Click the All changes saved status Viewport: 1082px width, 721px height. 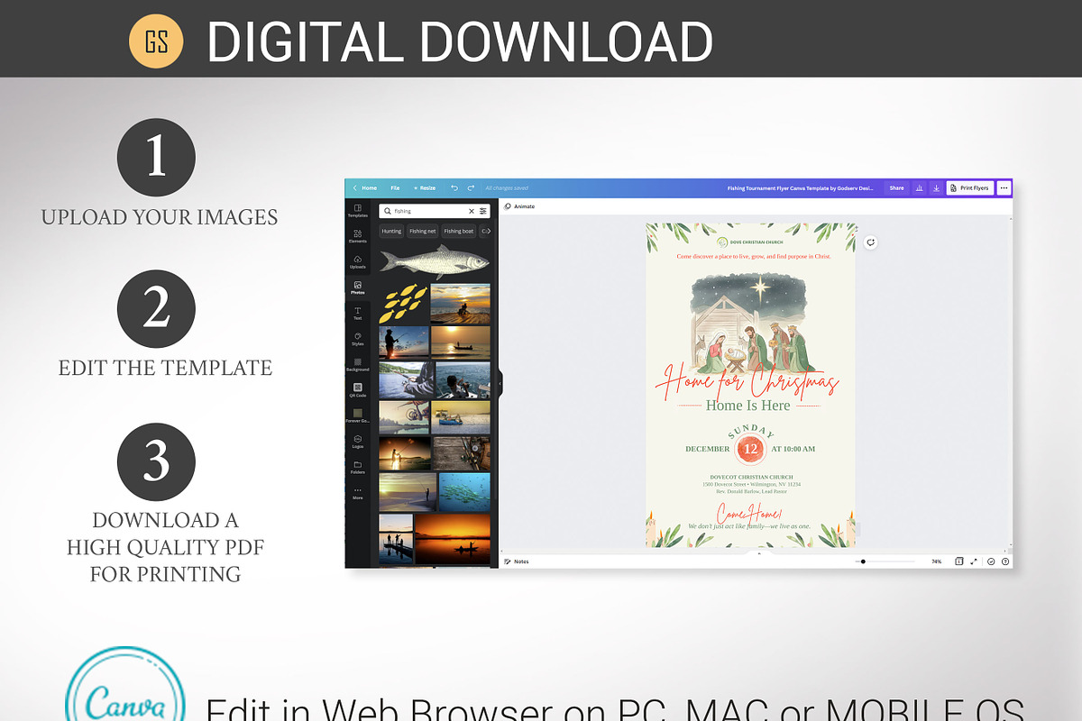(507, 188)
